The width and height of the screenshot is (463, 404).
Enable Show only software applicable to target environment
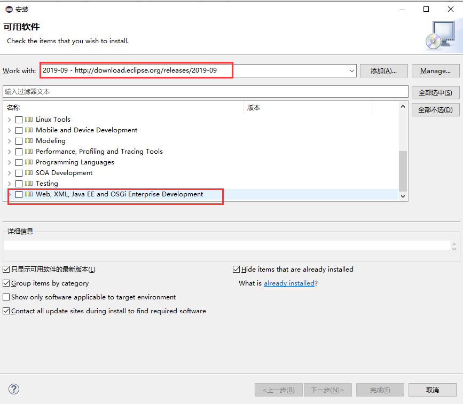tap(6, 297)
